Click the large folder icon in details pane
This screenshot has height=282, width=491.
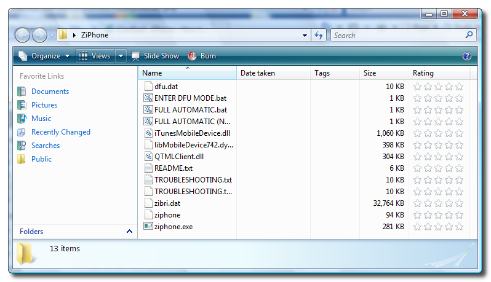(25, 254)
